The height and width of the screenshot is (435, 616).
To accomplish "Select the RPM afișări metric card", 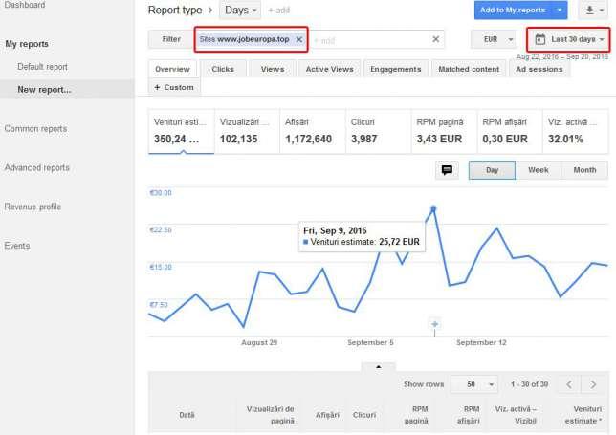I will 510,132.
